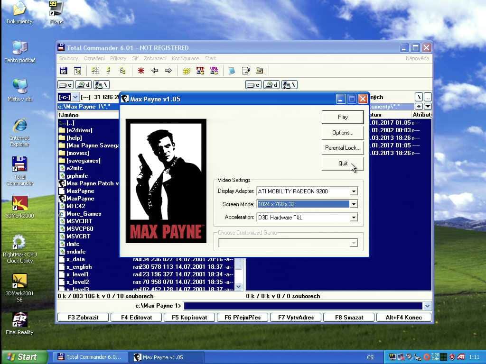Select the More_Games file
486x364 pixels.
pyautogui.click(x=84, y=214)
